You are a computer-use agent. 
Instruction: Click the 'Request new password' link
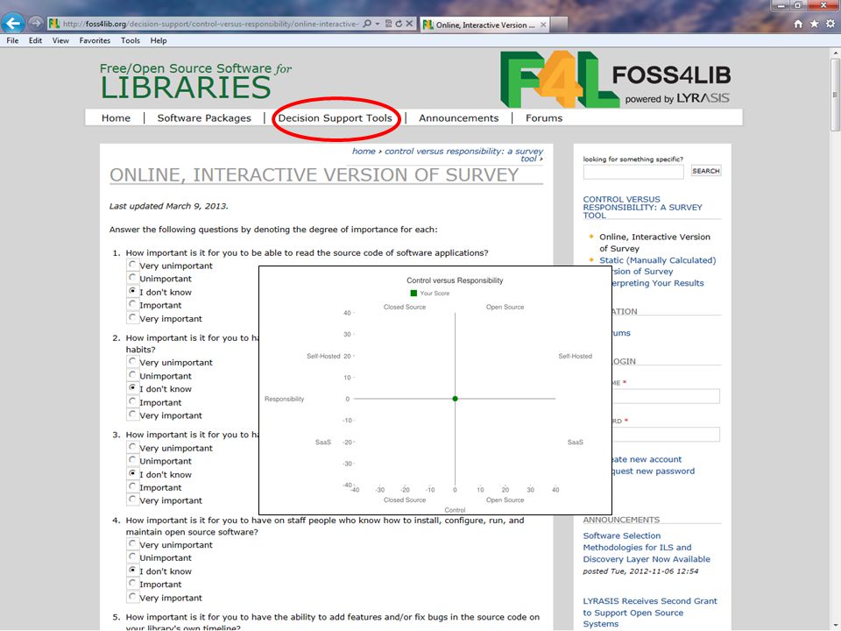[654, 471]
